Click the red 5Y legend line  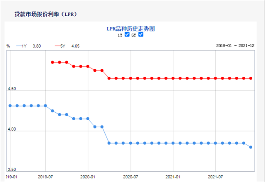pos(58,46)
